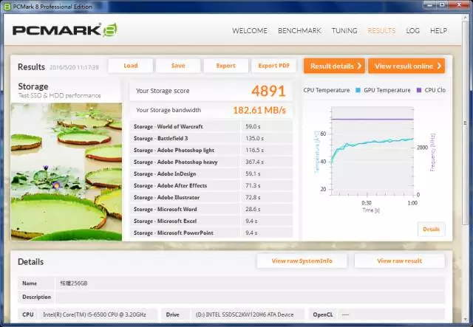Screen dimensions: 473x327
Task: Click the 182.61 MB/s bandwidth value
Action: tap(259, 110)
